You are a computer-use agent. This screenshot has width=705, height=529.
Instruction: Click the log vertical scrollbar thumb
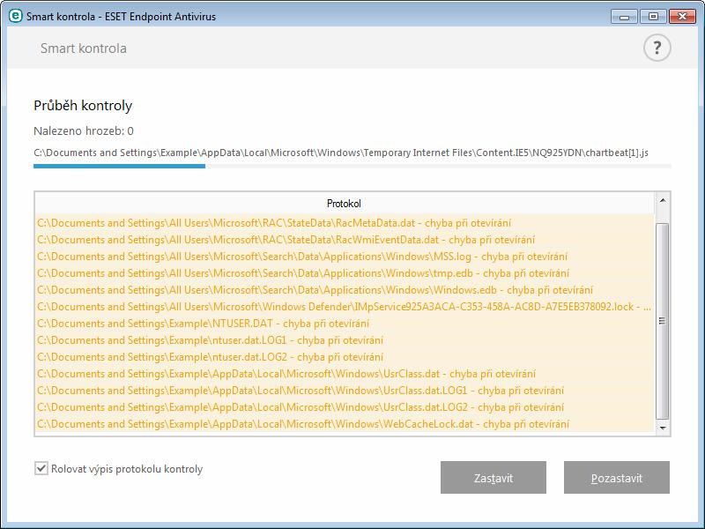tap(663, 321)
